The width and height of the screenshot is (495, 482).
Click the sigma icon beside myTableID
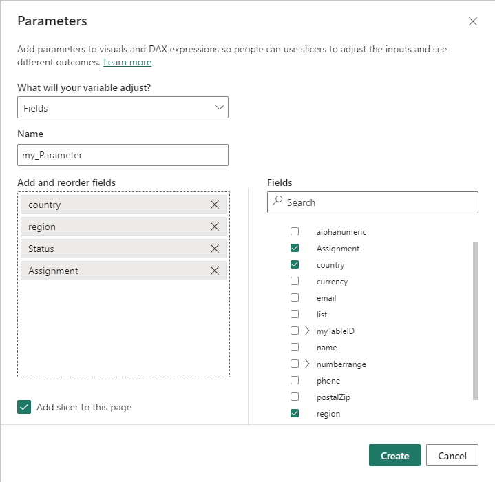308,331
